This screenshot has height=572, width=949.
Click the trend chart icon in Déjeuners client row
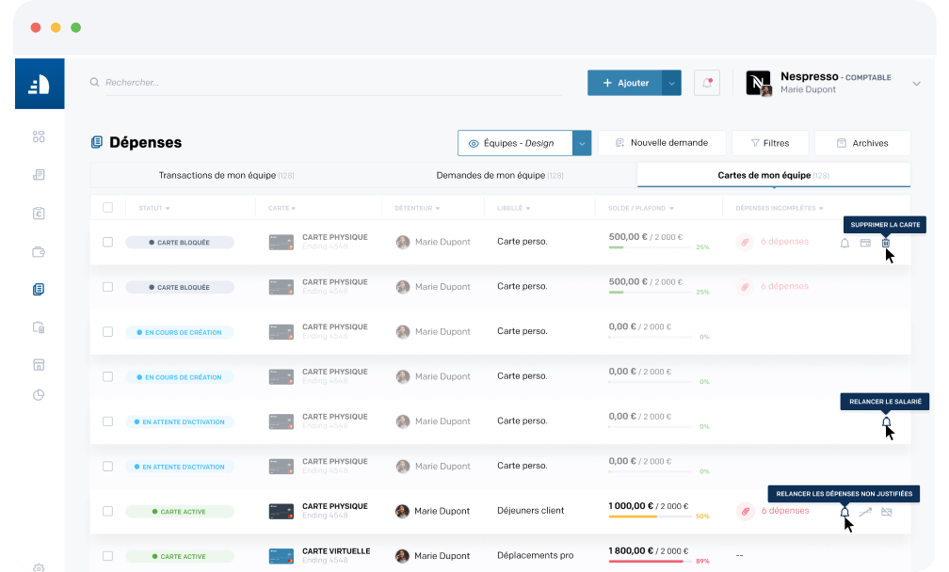coord(865,512)
